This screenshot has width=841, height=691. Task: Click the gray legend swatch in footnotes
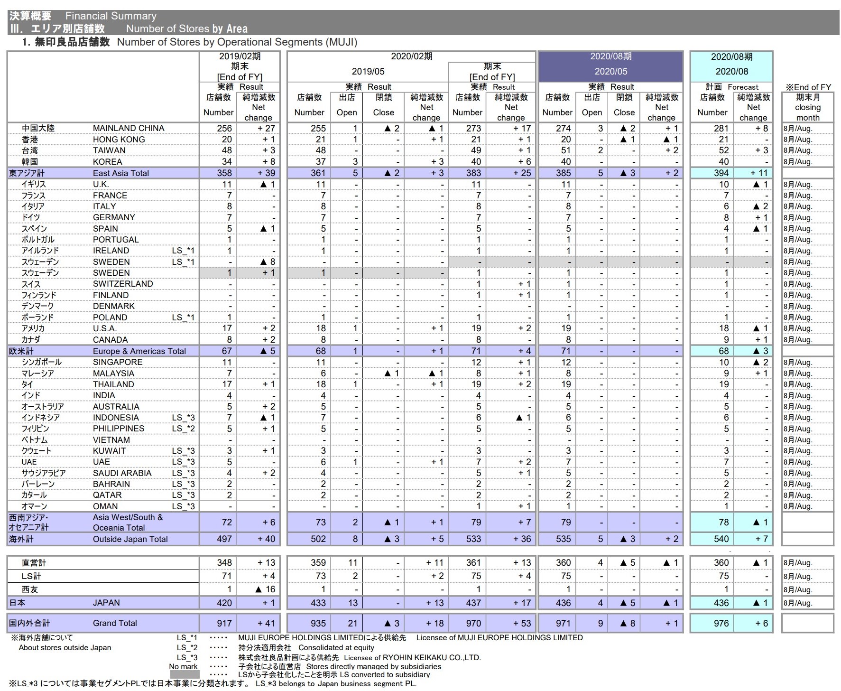click(x=185, y=674)
